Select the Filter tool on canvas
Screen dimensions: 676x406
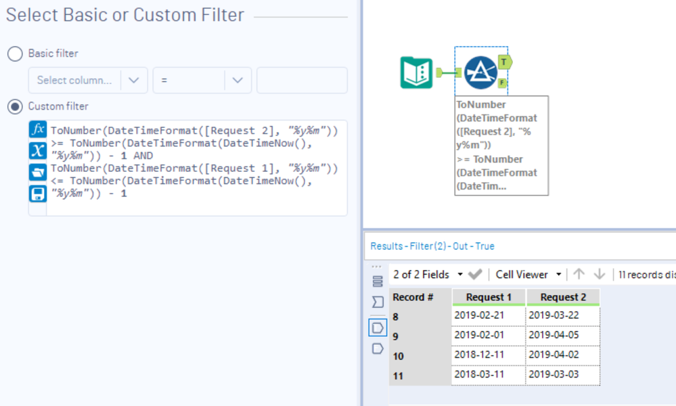click(481, 72)
